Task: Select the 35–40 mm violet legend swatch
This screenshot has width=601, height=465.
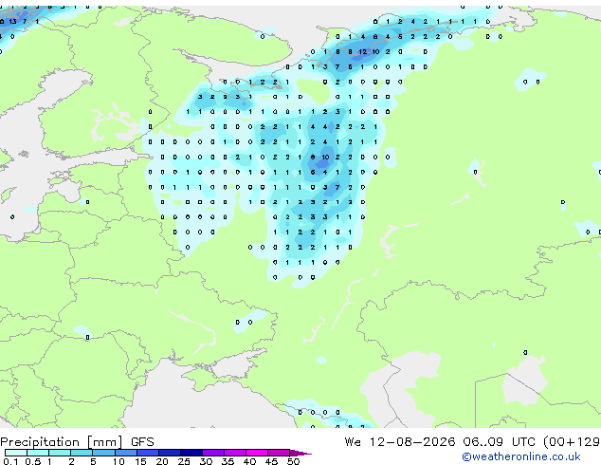Action: 235,453
